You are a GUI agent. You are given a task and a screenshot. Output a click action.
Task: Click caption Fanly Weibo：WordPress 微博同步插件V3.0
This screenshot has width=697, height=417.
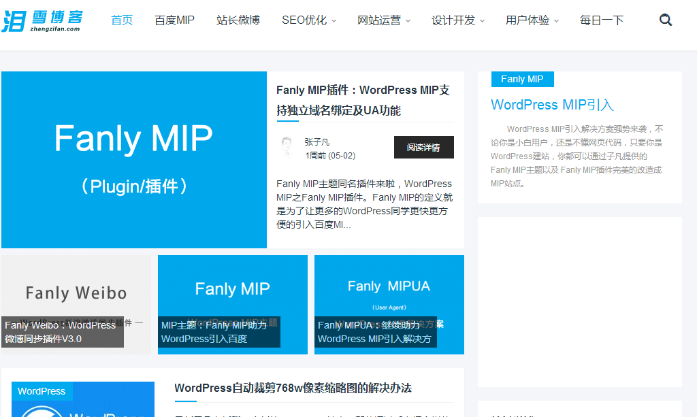pyautogui.click(x=62, y=332)
